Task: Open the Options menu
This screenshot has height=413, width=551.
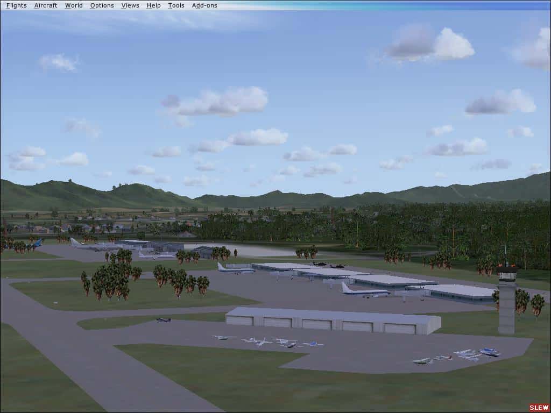Action: coord(101,5)
